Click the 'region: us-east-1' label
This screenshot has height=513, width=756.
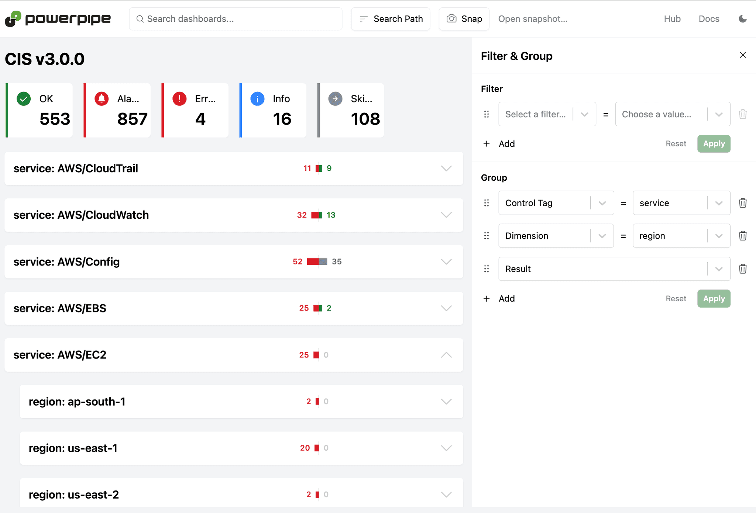click(73, 448)
